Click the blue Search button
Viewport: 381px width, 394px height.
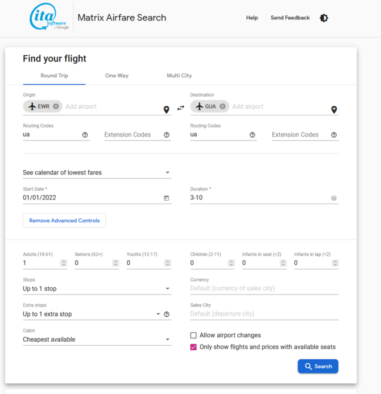(x=318, y=366)
